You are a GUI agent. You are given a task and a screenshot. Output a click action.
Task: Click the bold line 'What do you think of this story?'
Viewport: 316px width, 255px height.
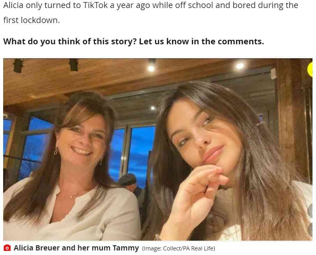(70, 42)
